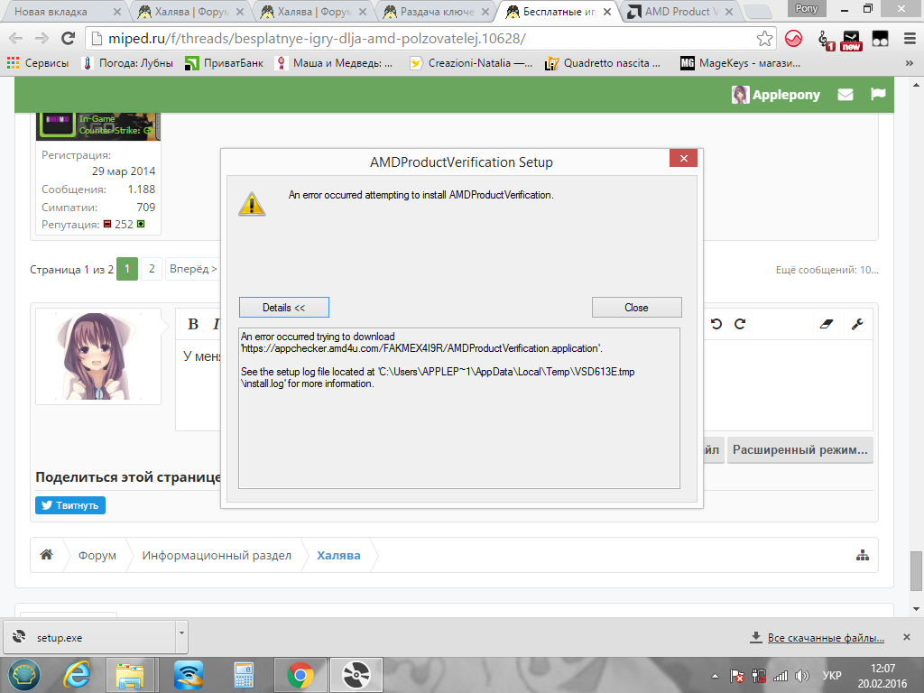
Task: Open Applepony user profile link
Action: point(775,95)
